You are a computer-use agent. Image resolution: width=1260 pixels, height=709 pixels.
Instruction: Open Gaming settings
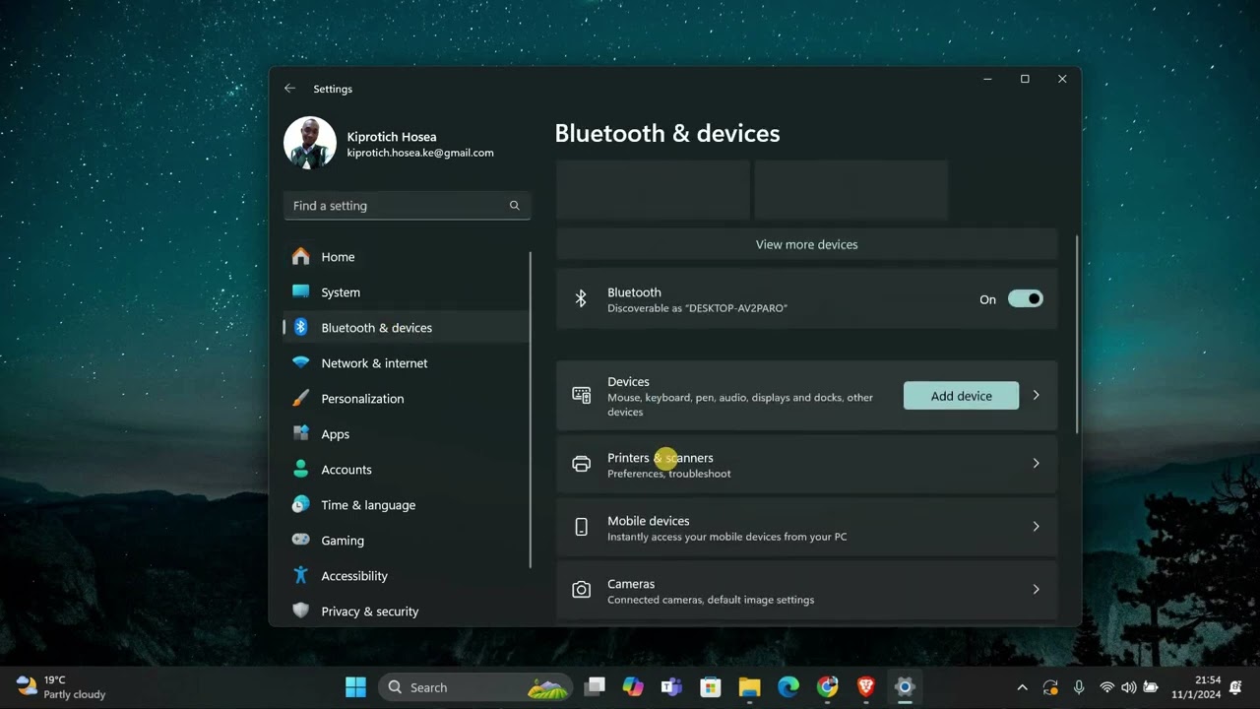click(x=407, y=541)
